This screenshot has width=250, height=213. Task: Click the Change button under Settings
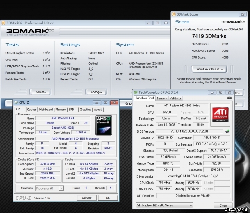96,92
